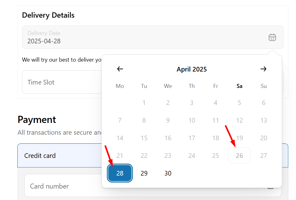Select the Credit card payment option
The image size is (296, 200).
click(x=60, y=156)
